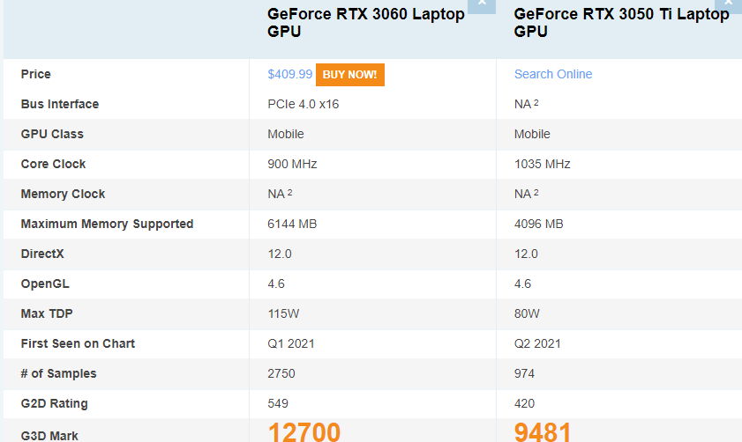Screen dimensions: 742x442
Task: Select the GeForce RTX 3050 Ti Laptop GPU heading
Action: point(621,22)
